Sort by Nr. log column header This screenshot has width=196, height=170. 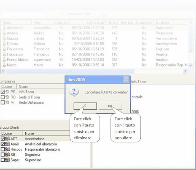point(112,22)
